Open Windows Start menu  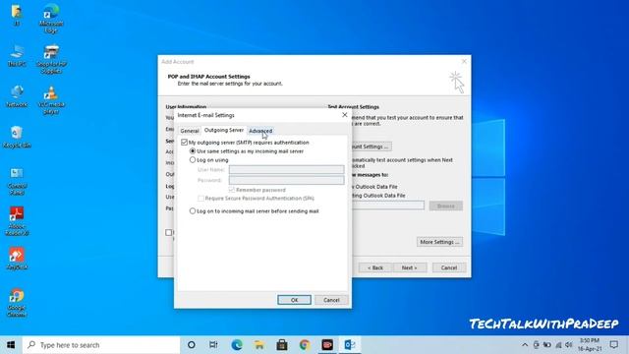[11, 345]
